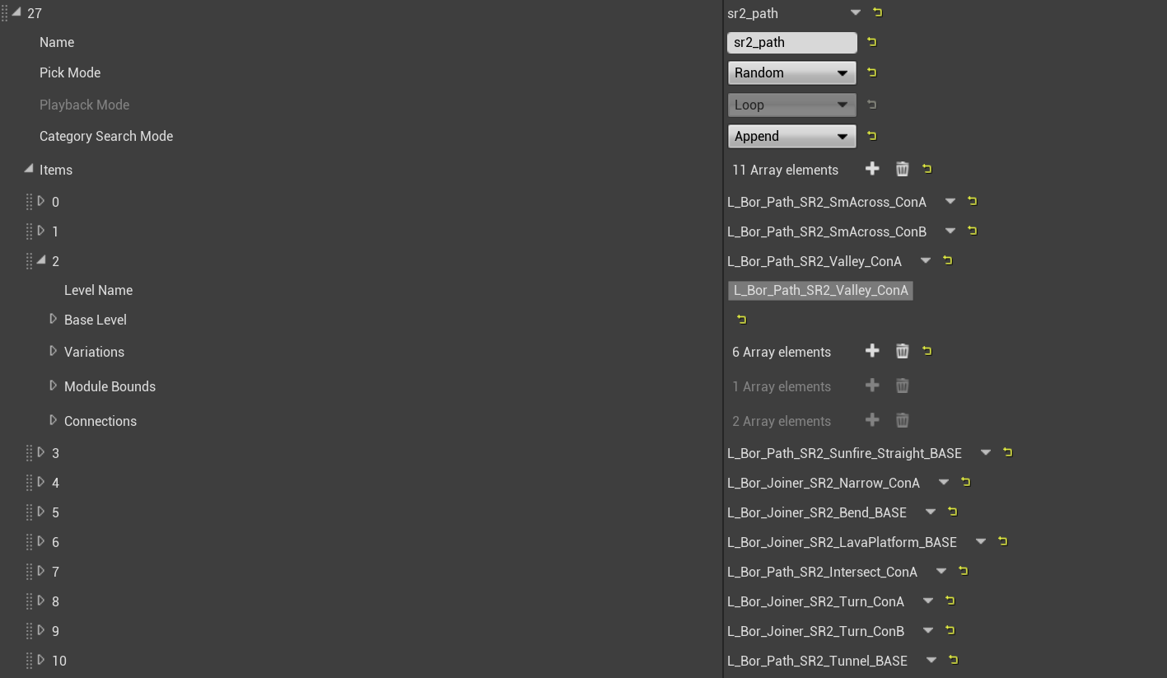The height and width of the screenshot is (678, 1167).
Task: Expand Items element 7
Action: click(41, 571)
